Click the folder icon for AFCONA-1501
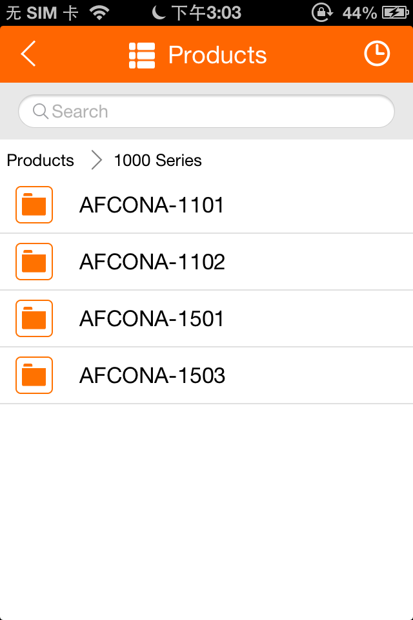The width and height of the screenshot is (413, 620). click(34, 318)
